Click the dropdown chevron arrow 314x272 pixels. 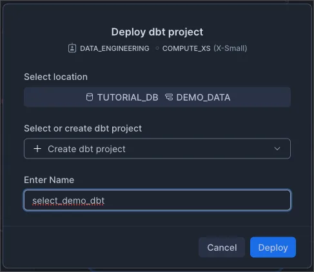coord(277,149)
